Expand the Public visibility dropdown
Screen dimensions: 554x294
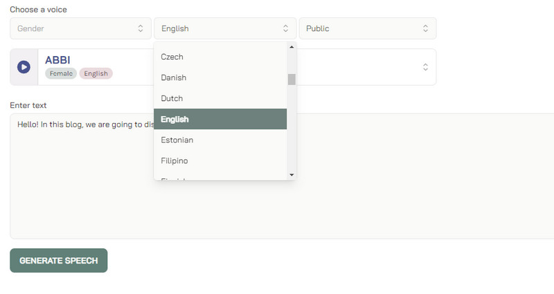point(367,28)
